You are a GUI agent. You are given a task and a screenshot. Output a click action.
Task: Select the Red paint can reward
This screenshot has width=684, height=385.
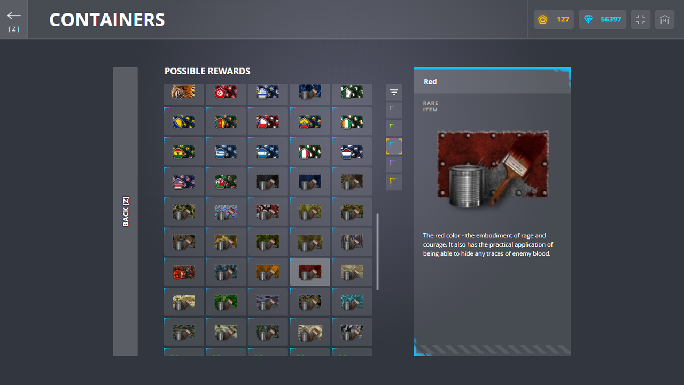(x=309, y=271)
